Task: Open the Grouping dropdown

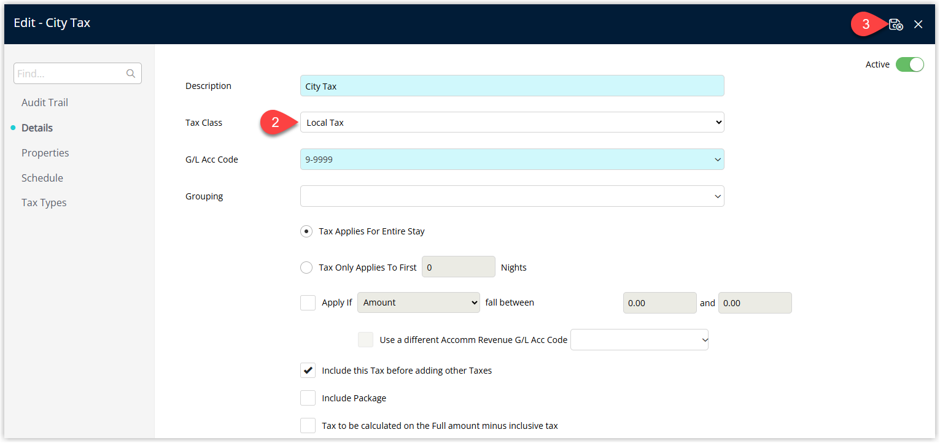Action: point(512,196)
